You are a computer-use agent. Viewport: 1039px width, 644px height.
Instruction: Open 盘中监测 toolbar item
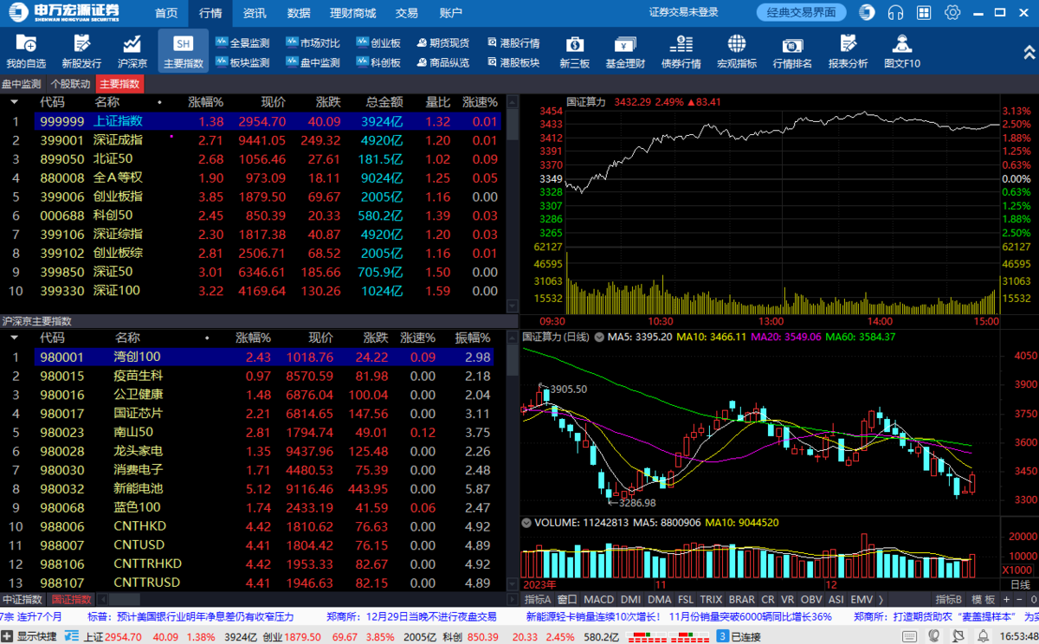[313, 62]
